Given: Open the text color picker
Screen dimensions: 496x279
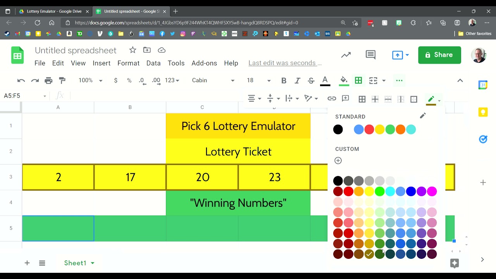Looking at the screenshot, I should point(325,81).
